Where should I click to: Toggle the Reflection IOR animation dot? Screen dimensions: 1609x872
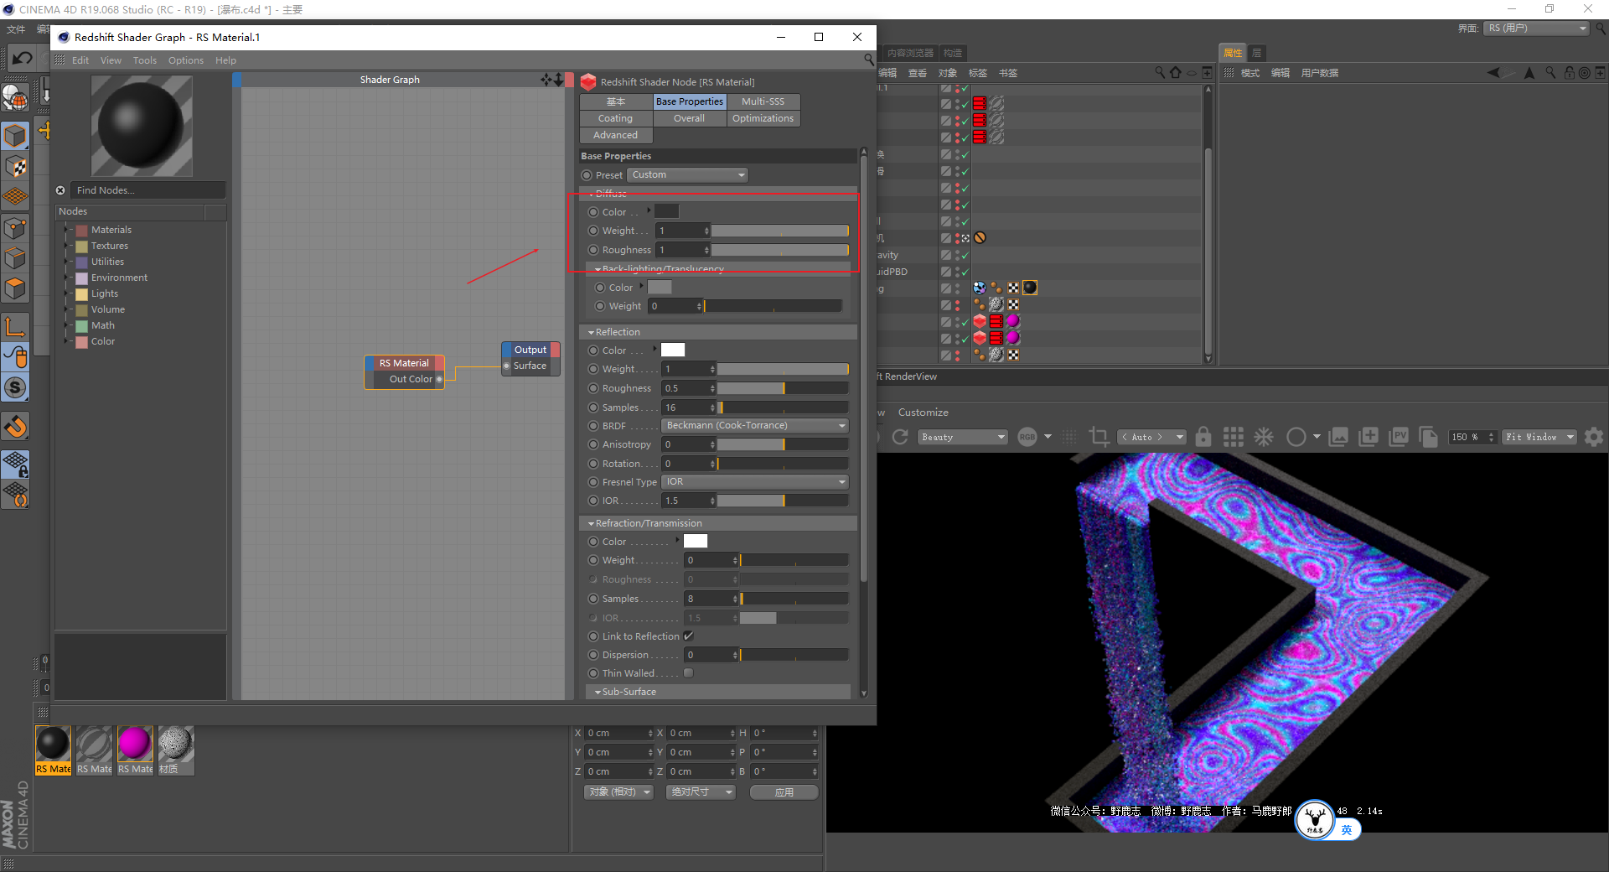(593, 501)
